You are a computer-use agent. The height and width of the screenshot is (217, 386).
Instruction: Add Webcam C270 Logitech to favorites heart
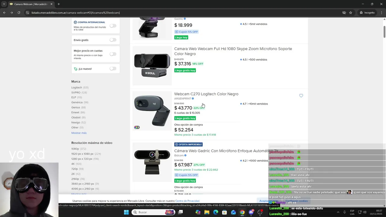tap(301, 96)
